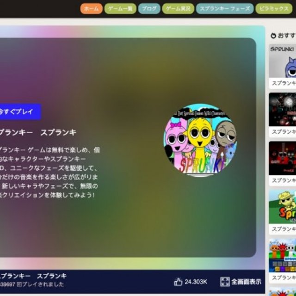The width and height of the screenshot is (296, 296).
Task: Click the fullscreen expand icon
Action: click(x=225, y=282)
